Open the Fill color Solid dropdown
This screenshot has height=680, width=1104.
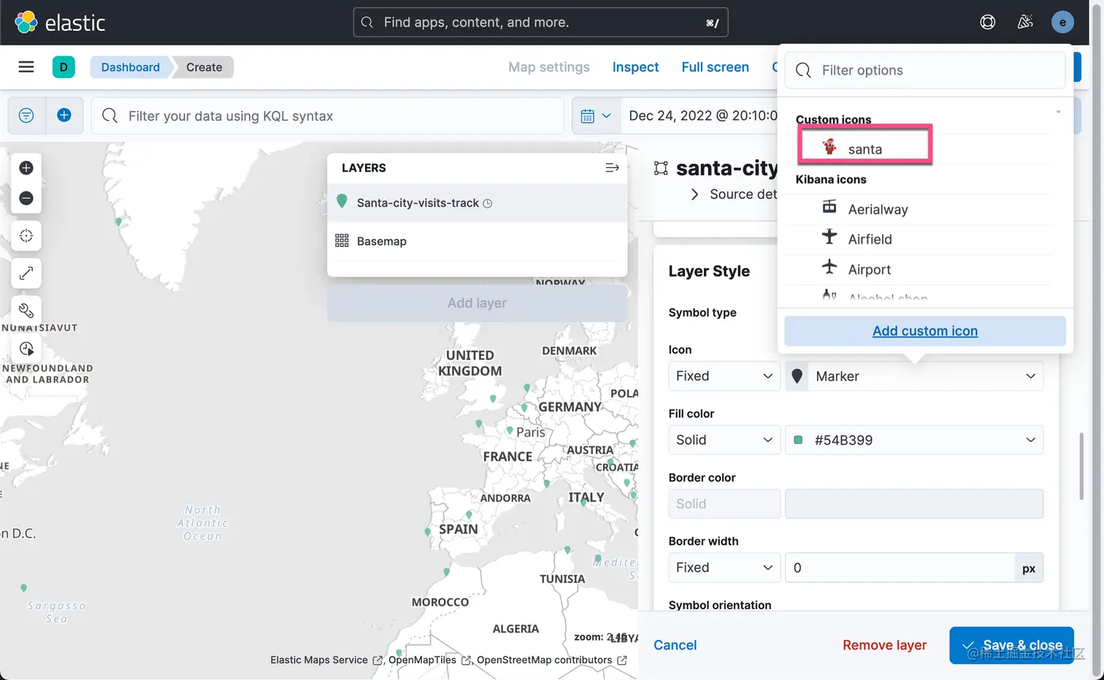tap(724, 440)
